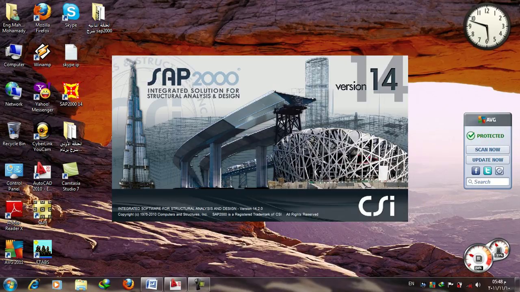Select the CyberLink YouCam shortcut
Image resolution: width=520 pixels, height=292 pixels.
click(43, 137)
